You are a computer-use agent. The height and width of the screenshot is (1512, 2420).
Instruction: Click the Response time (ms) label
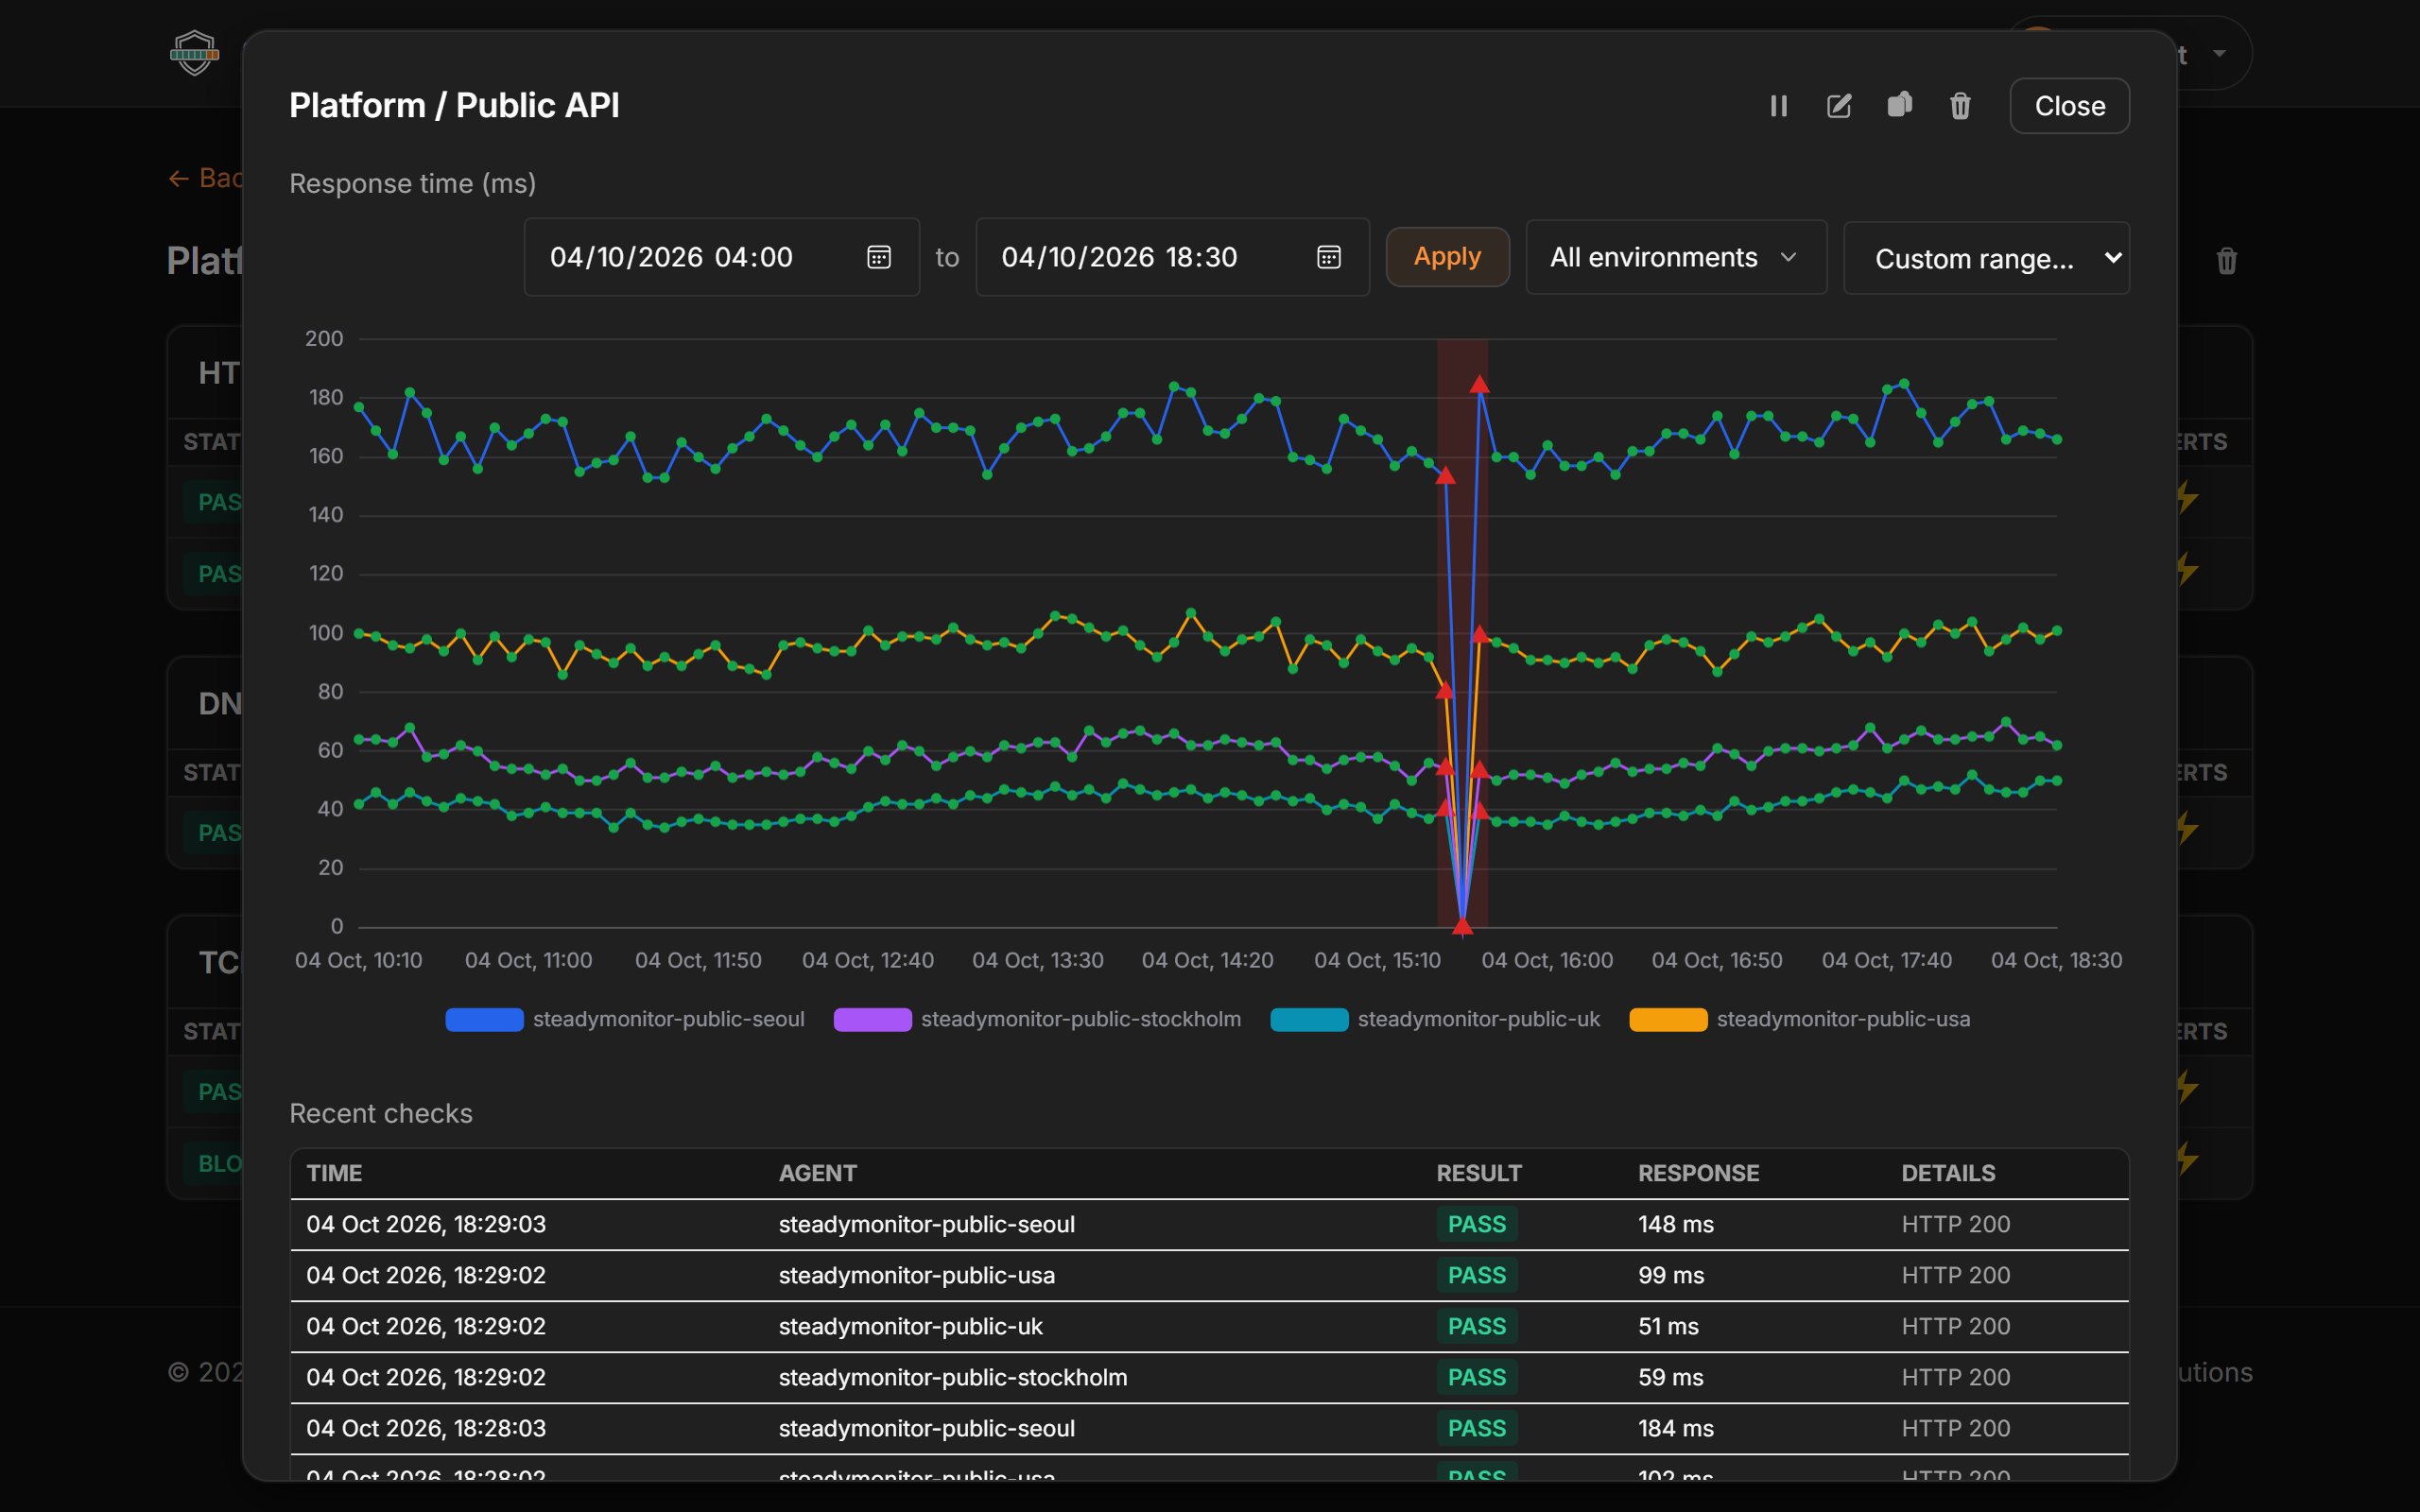click(x=412, y=183)
